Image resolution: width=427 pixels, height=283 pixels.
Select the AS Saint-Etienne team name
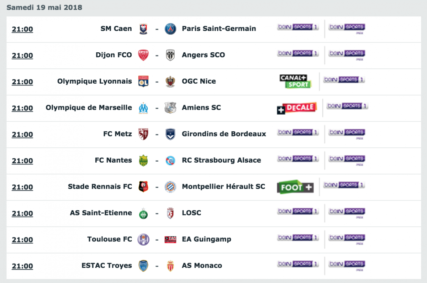point(101,213)
